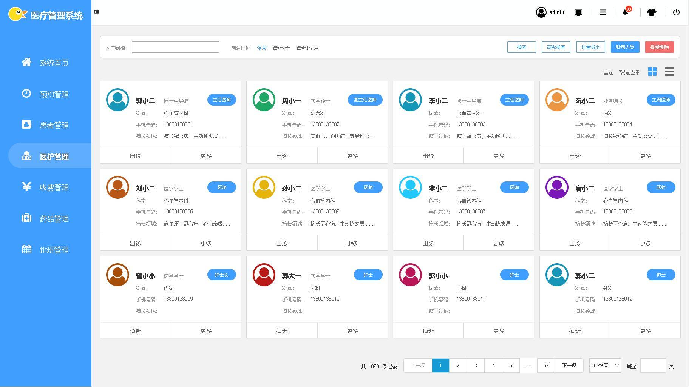Filter creation time by 今天
The height and width of the screenshot is (387, 689).
coord(261,48)
